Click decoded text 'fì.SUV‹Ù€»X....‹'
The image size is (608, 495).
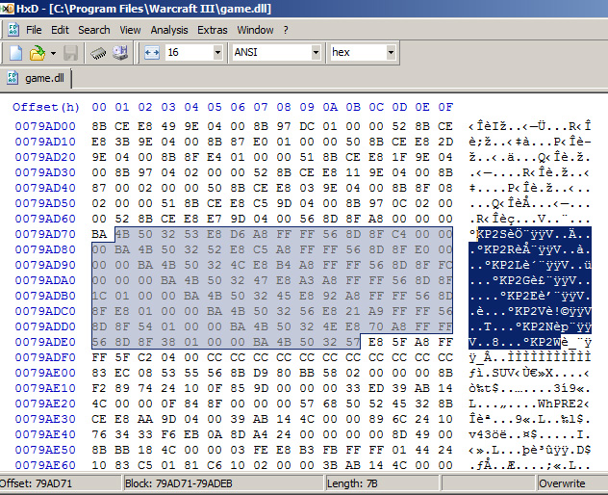530,373
